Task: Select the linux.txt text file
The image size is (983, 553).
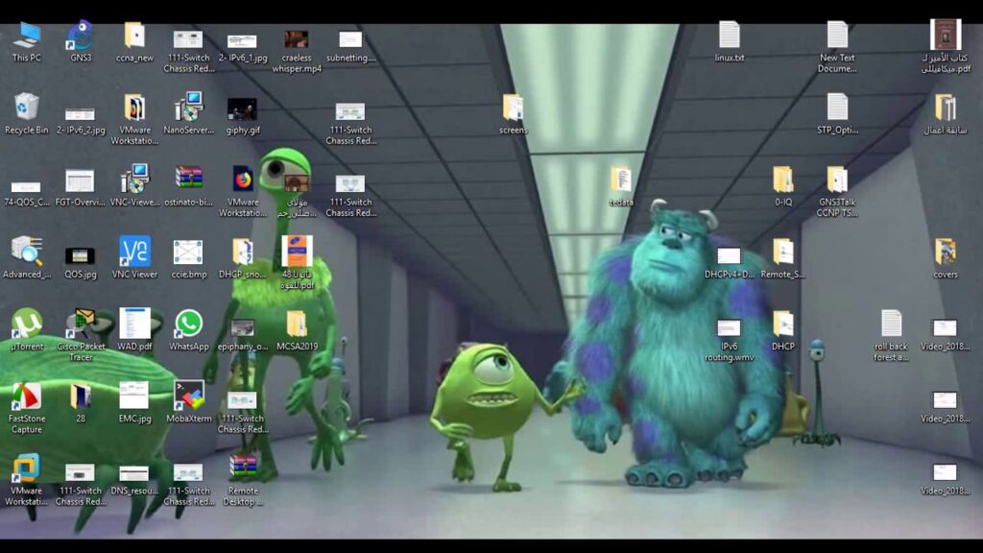Action: (x=730, y=36)
